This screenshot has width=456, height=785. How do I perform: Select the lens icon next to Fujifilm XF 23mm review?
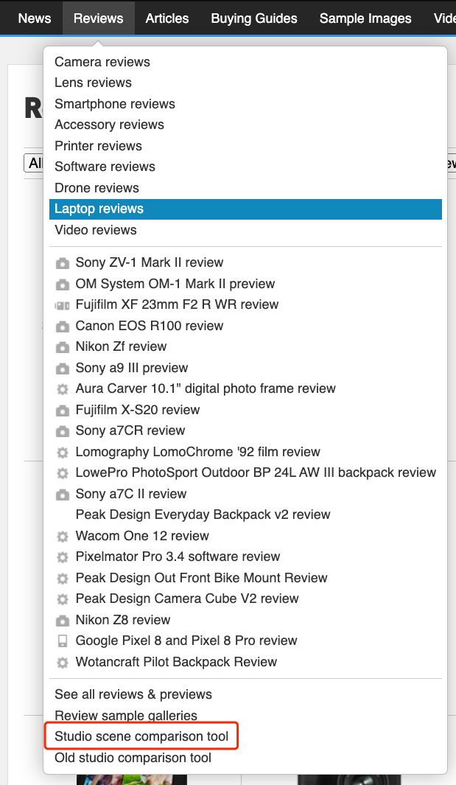click(x=63, y=304)
